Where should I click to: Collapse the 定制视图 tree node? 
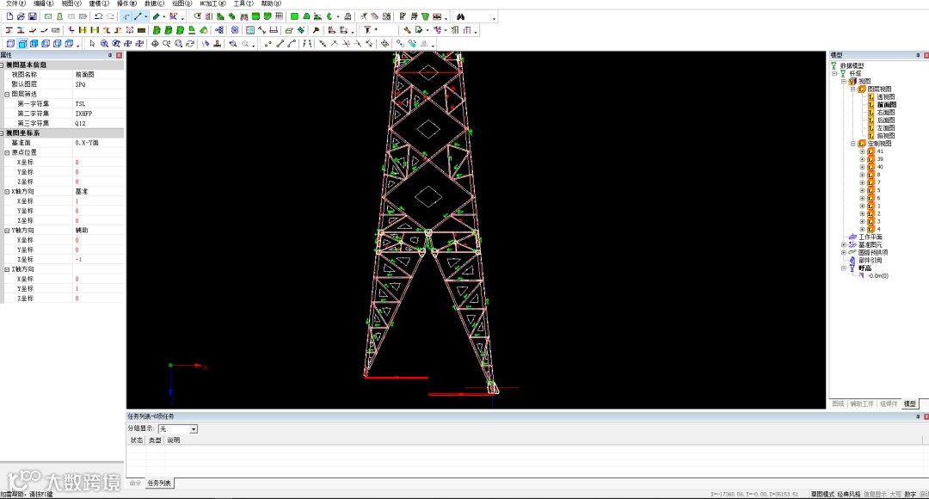click(852, 144)
